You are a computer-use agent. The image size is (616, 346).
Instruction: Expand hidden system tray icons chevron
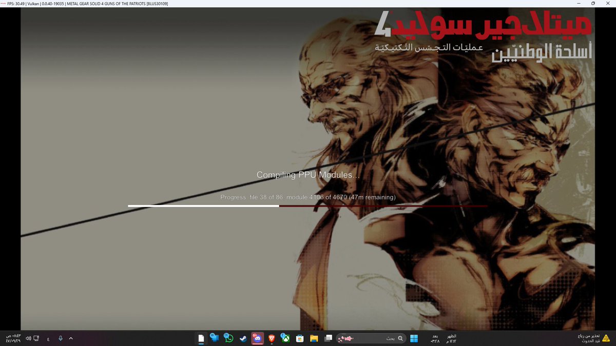(x=71, y=338)
